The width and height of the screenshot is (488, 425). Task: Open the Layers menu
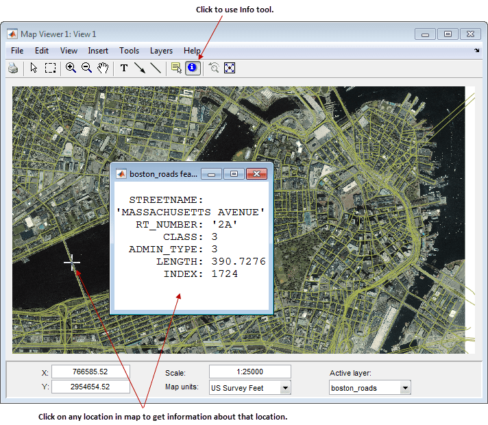pos(161,51)
